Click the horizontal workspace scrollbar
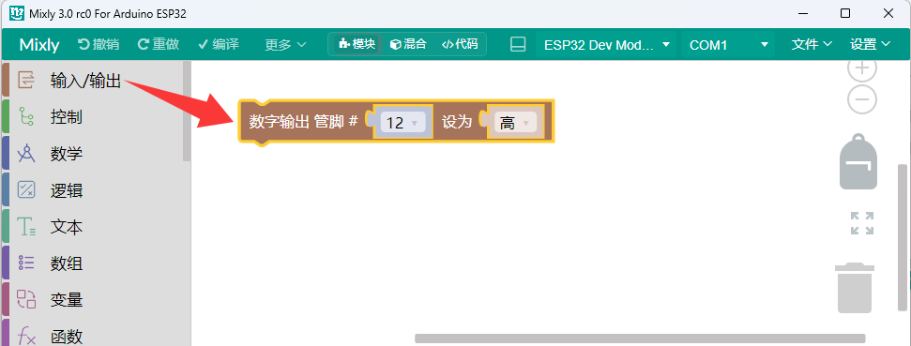 [640, 338]
